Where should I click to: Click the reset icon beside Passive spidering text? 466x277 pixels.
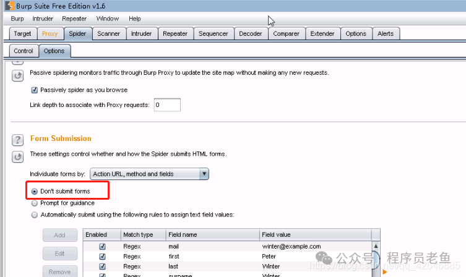(x=17, y=75)
